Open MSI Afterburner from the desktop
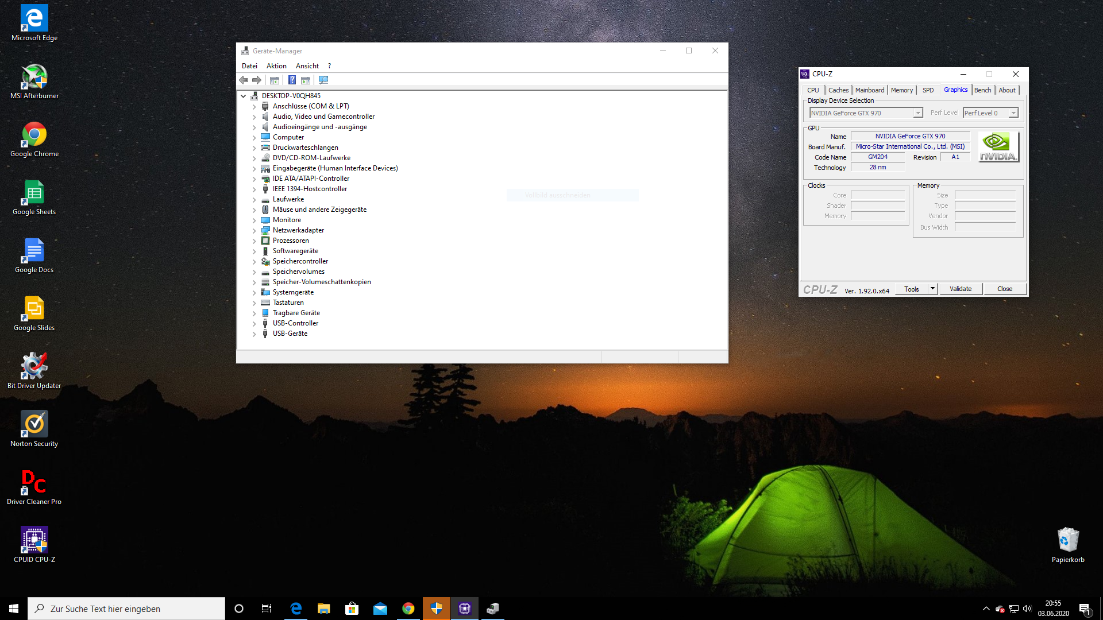The image size is (1103, 620). click(34, 77)
